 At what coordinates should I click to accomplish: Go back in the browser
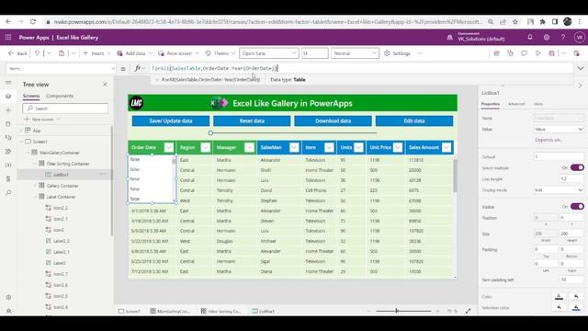8,22
